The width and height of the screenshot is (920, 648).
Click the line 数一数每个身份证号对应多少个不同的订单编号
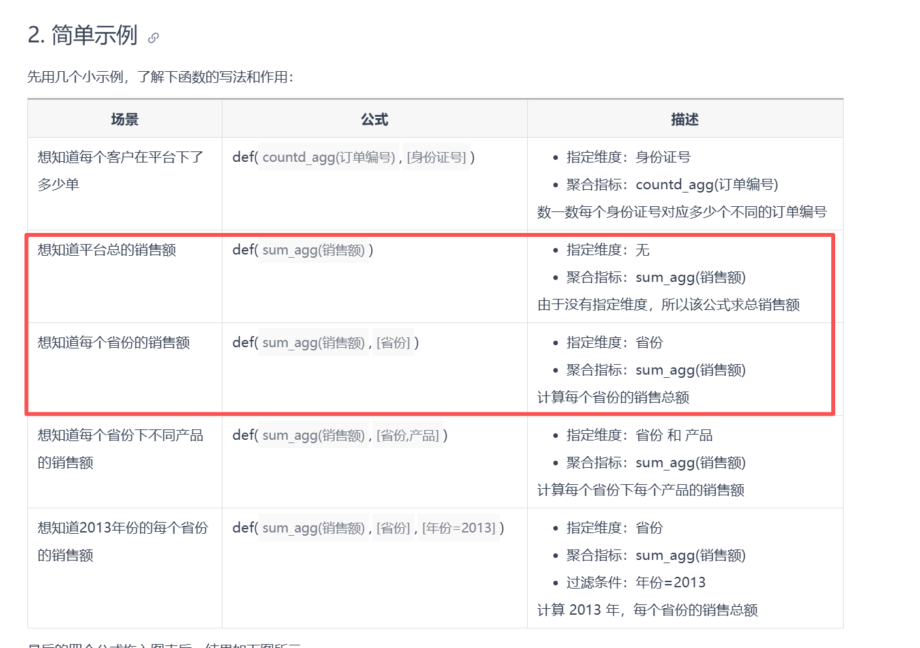point(682,212)
